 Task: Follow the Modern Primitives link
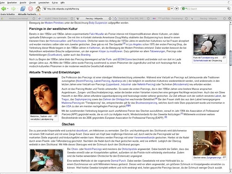pos(54,23)
